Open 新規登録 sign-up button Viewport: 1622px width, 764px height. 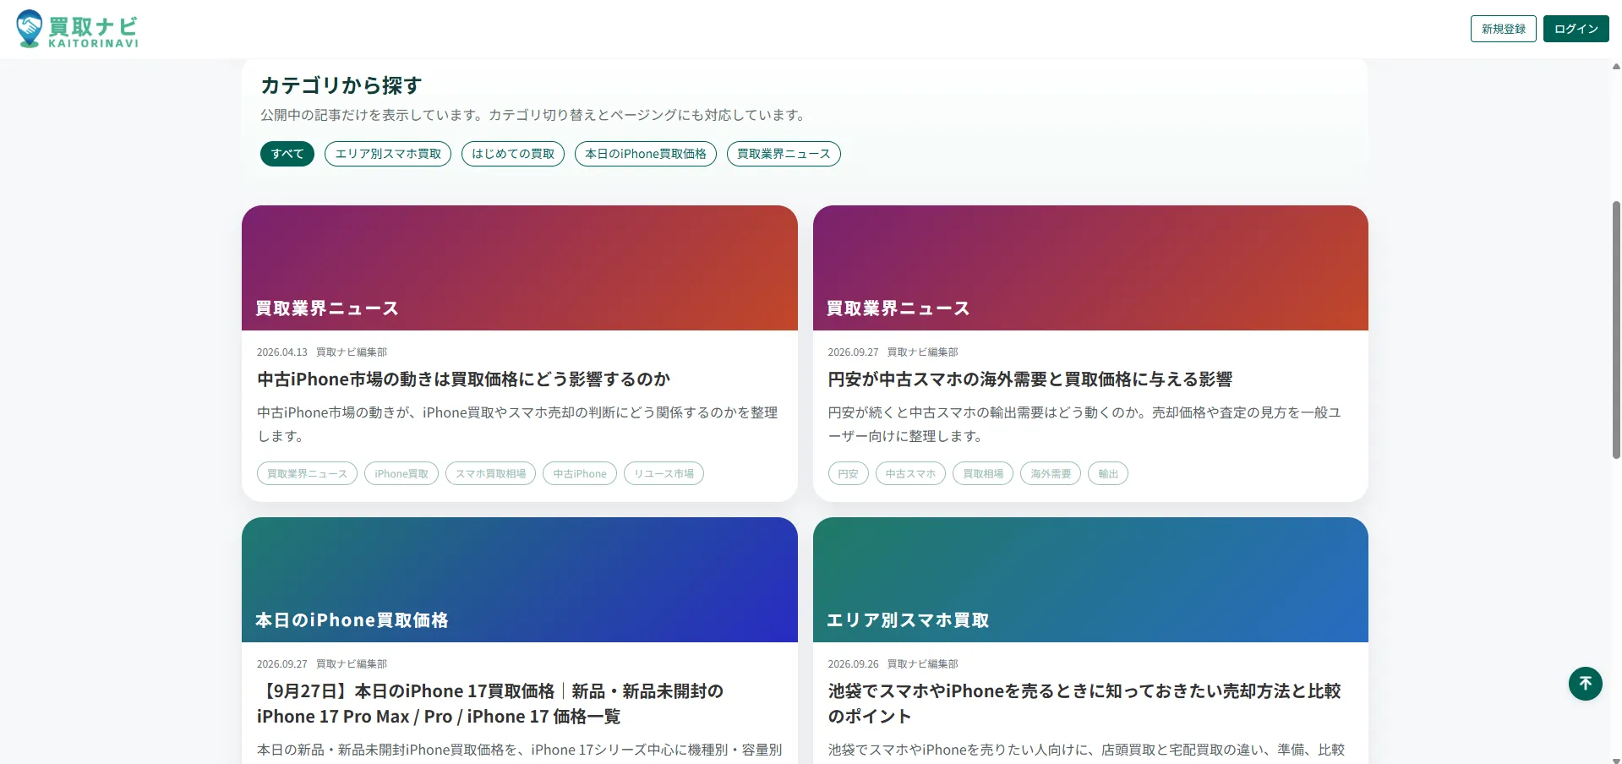tap(1503, 29)
